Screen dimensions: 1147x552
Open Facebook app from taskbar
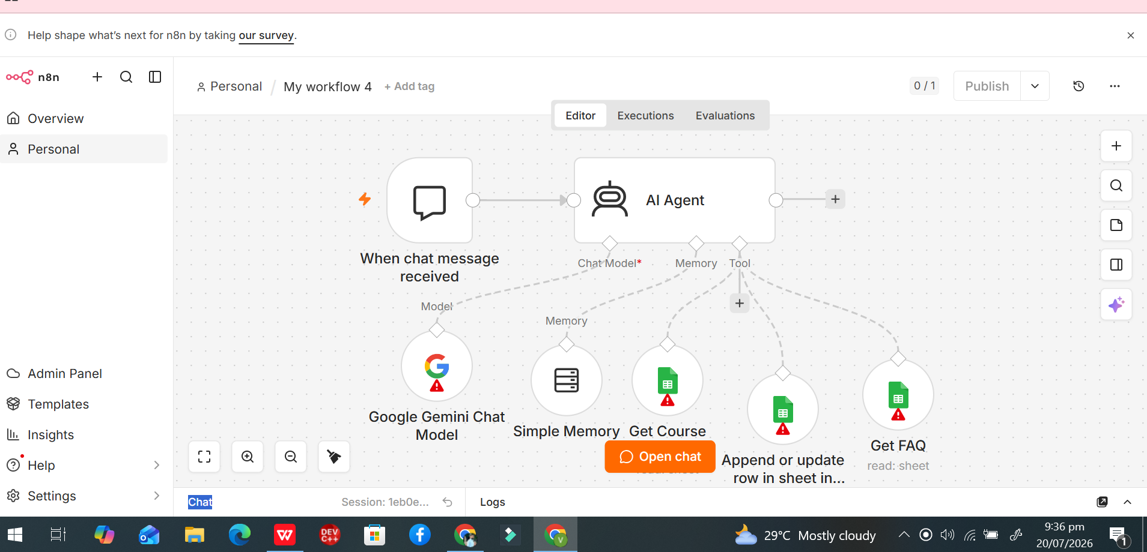tap(419, 535)
